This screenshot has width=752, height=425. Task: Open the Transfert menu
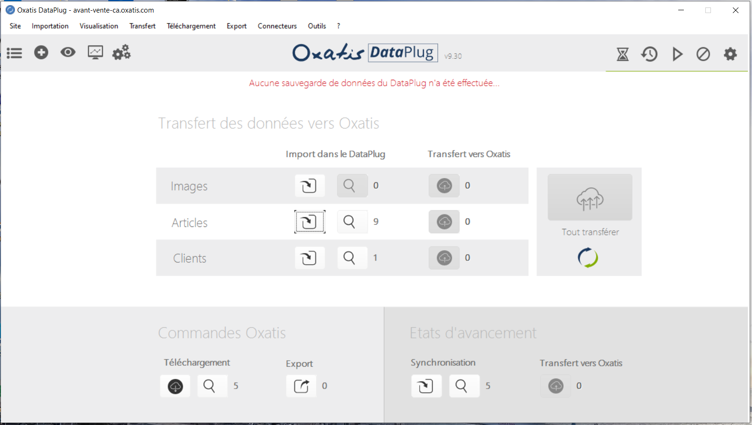pos(142,26)
